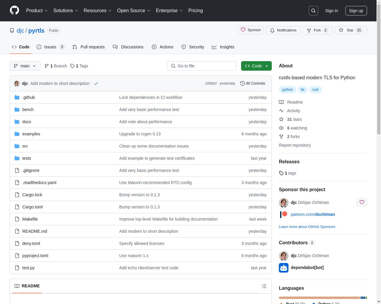Switch to the Security tab

[x=193, y=47]
